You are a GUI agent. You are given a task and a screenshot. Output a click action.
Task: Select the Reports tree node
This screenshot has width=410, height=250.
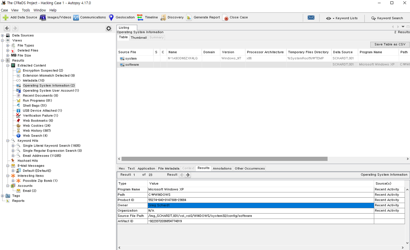[18, 201]
